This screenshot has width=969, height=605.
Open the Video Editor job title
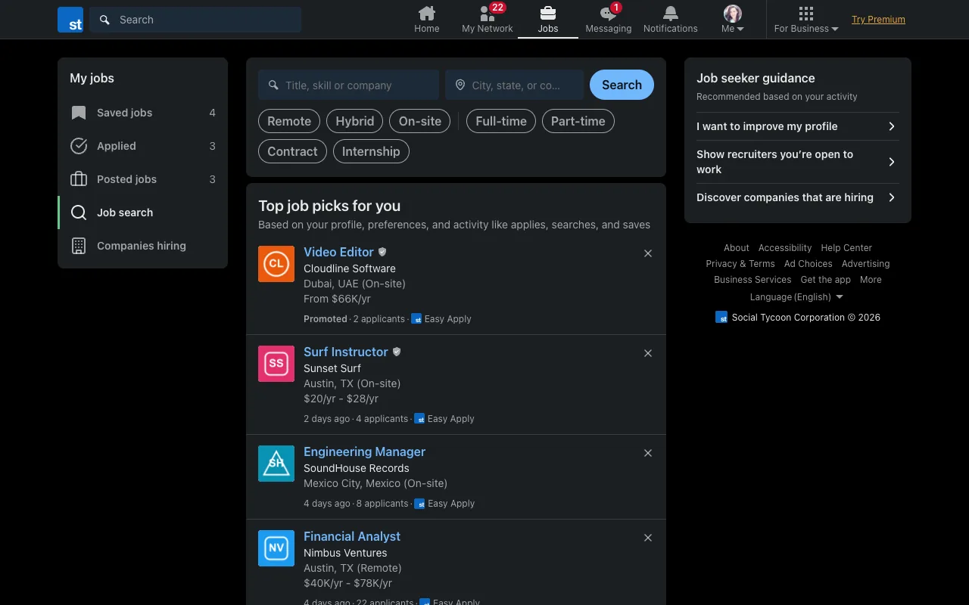(x=338, y=252)
